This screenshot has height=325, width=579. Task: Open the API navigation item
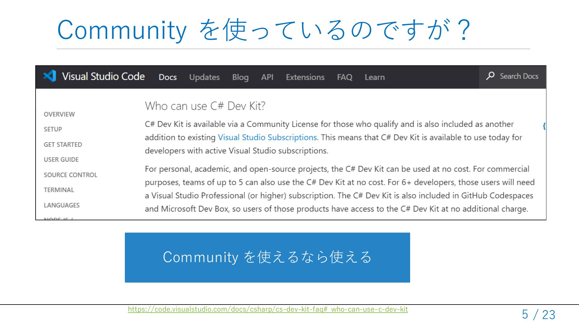267,77
